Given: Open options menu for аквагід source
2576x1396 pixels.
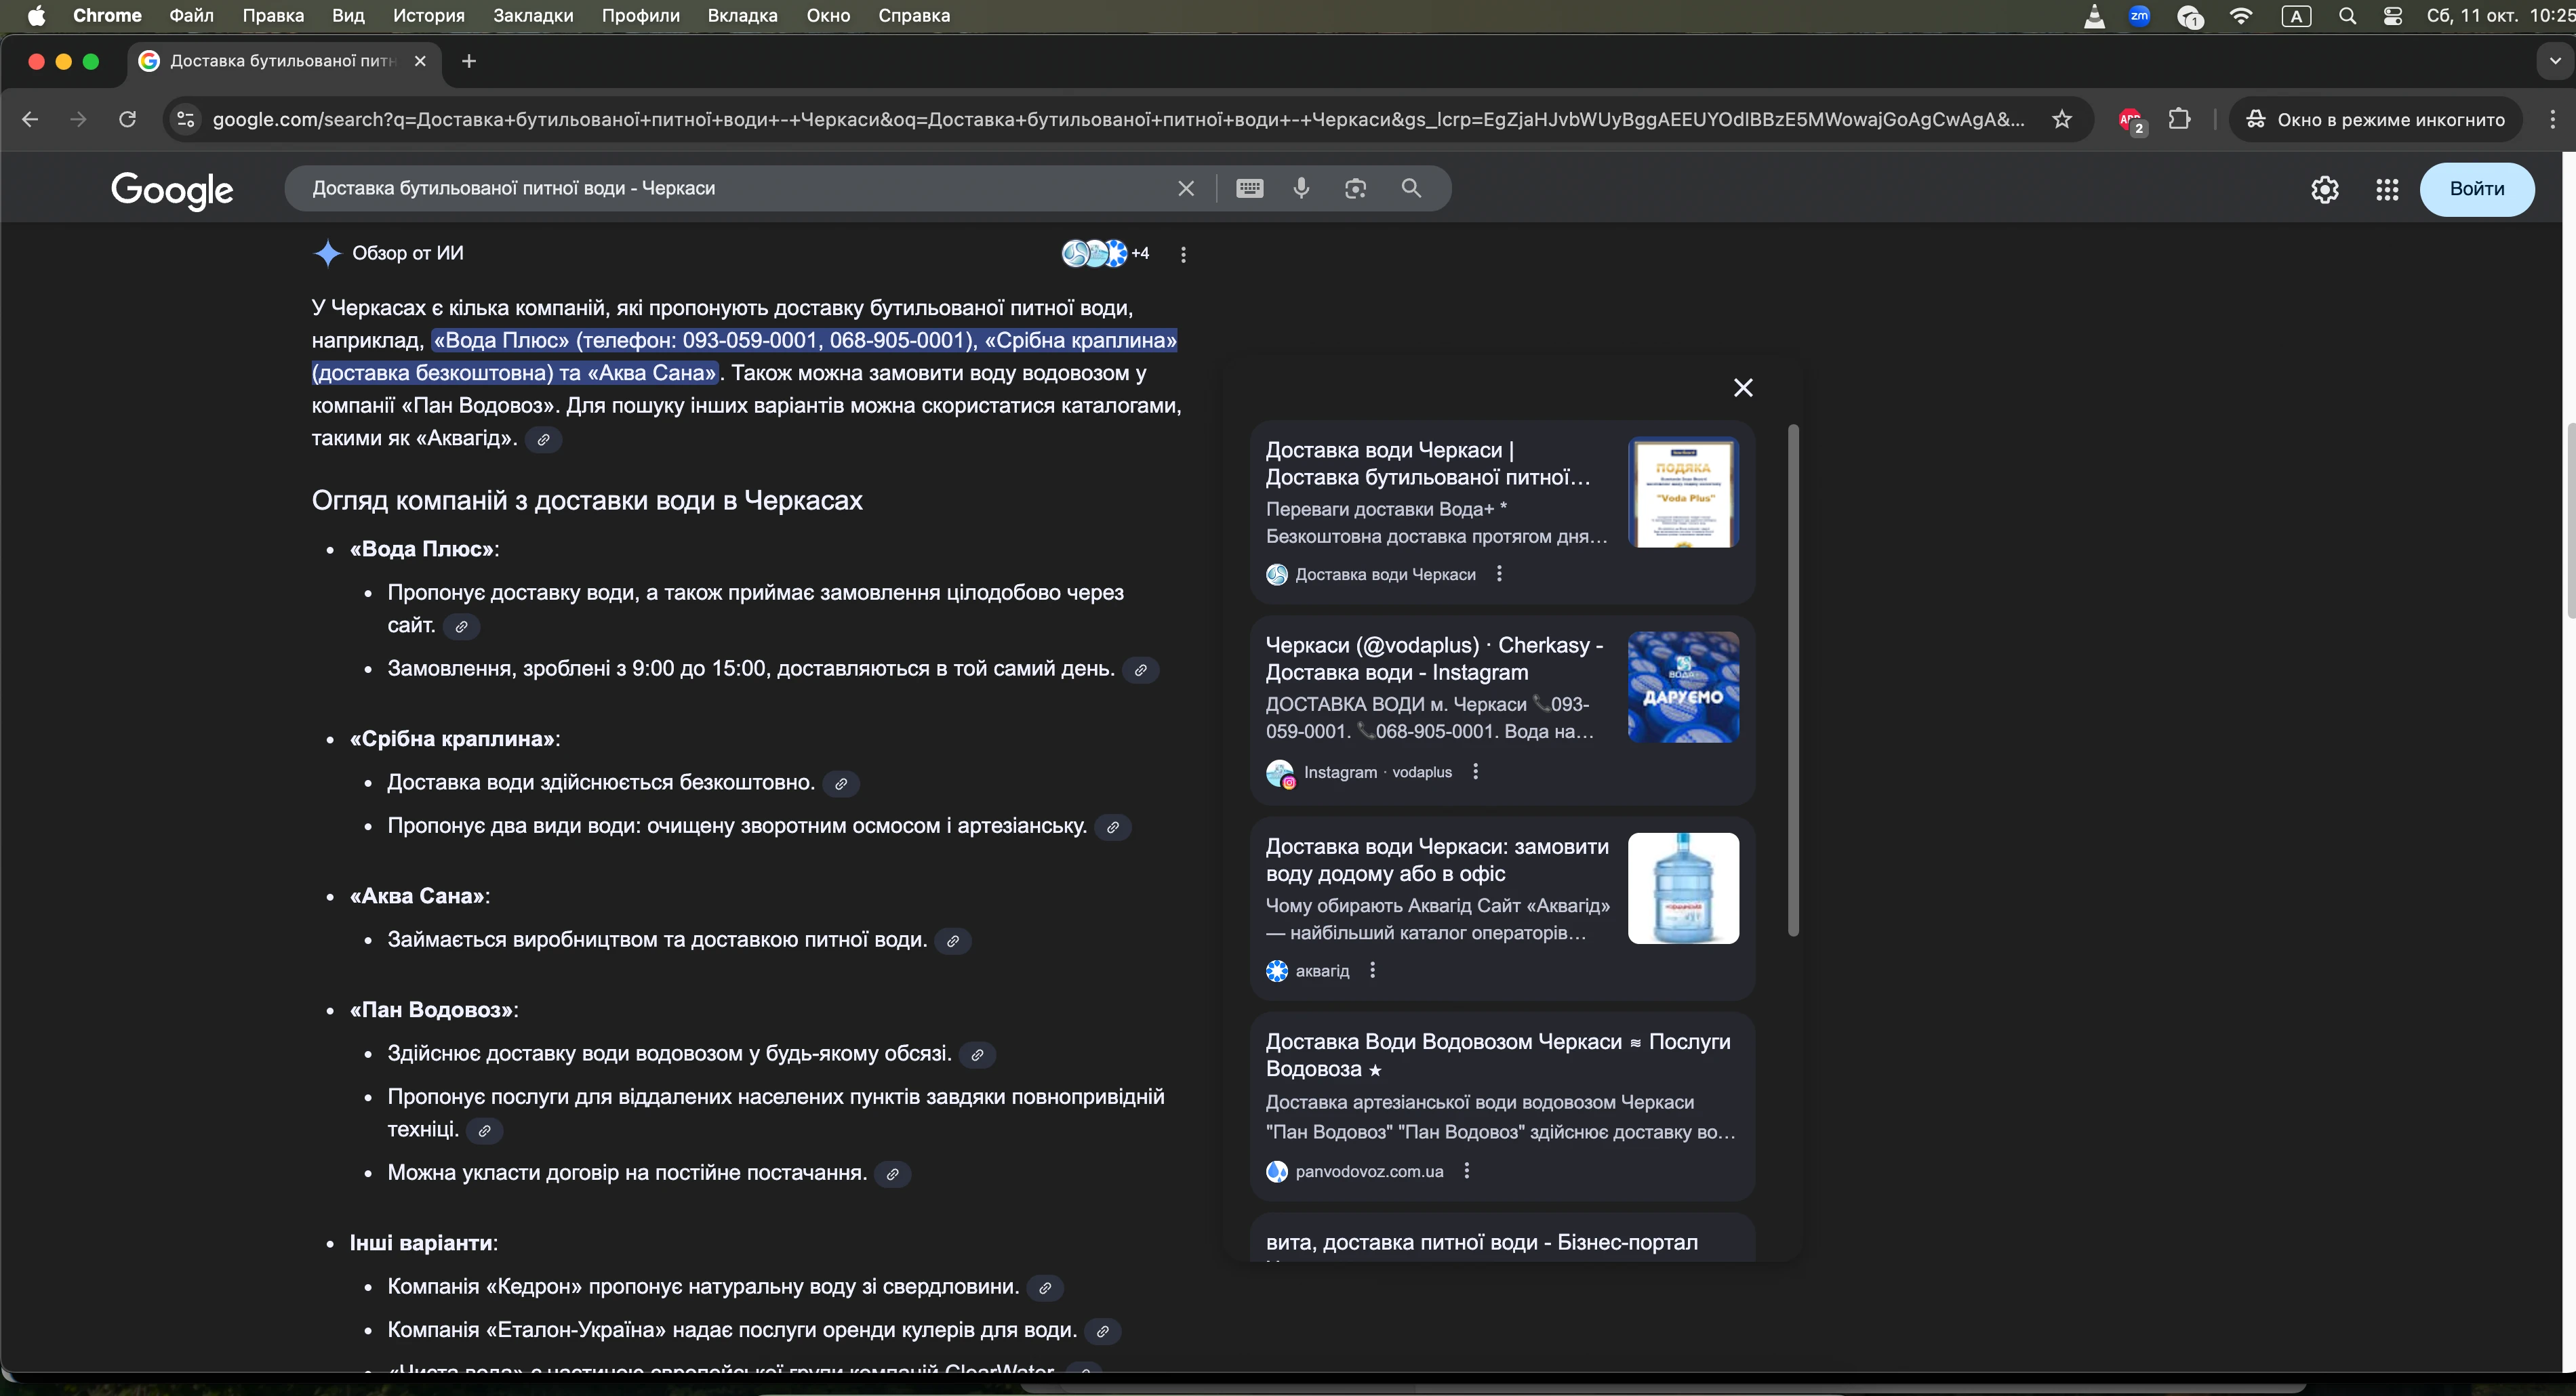Looking at the screenshot, I should (1372, 970).
